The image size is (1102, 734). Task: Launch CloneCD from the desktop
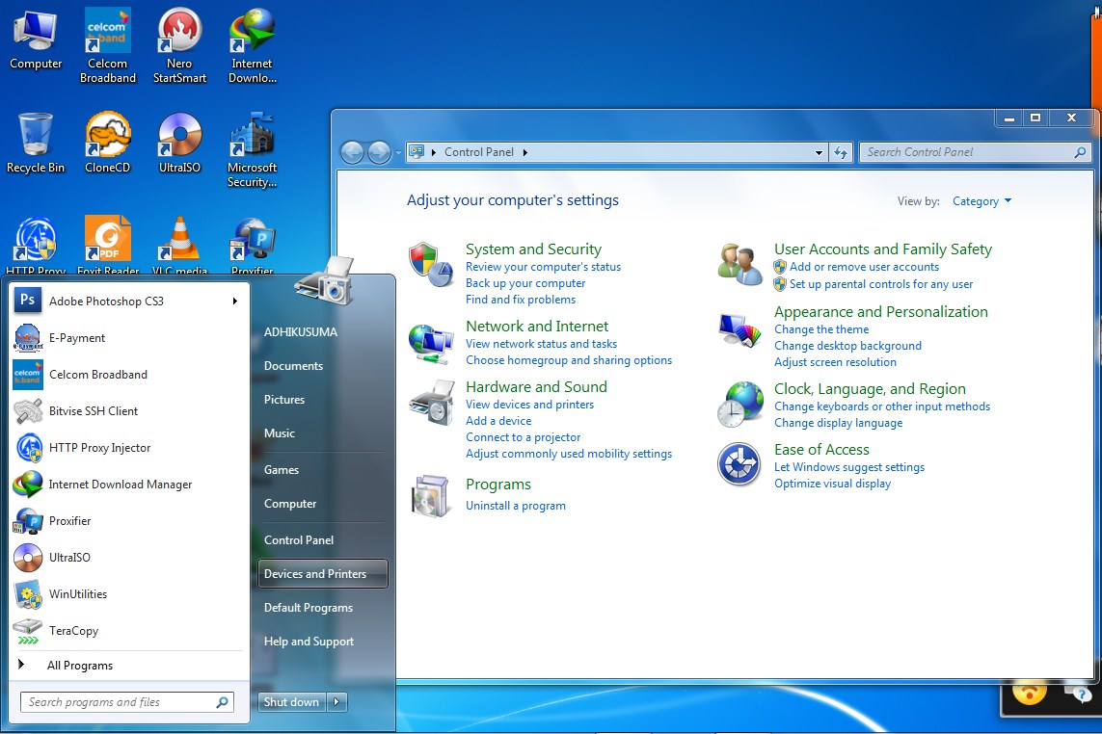tap(108, 144)
